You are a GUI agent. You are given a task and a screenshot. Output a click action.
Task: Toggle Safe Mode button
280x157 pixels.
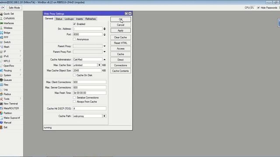(x=14, y=8)
